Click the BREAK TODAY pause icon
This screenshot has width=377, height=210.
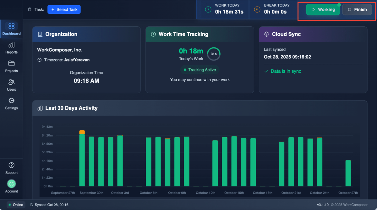[257, 9]
